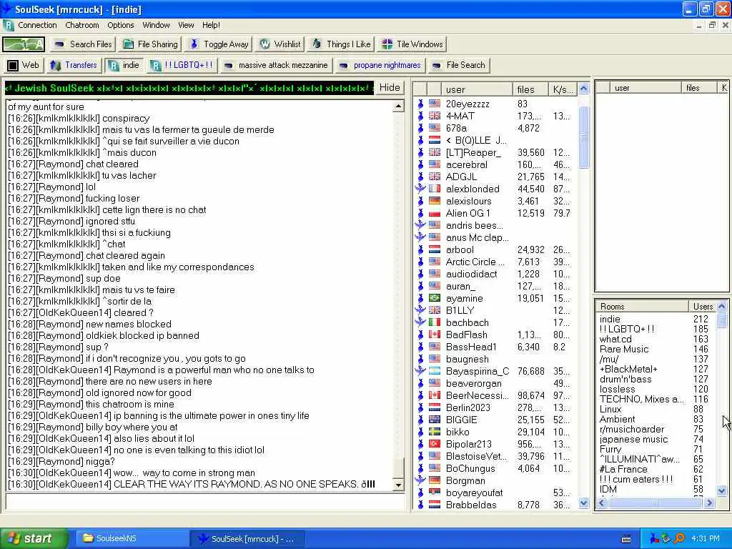
Task: Select the indie chatroom tab
Action: 124,65
